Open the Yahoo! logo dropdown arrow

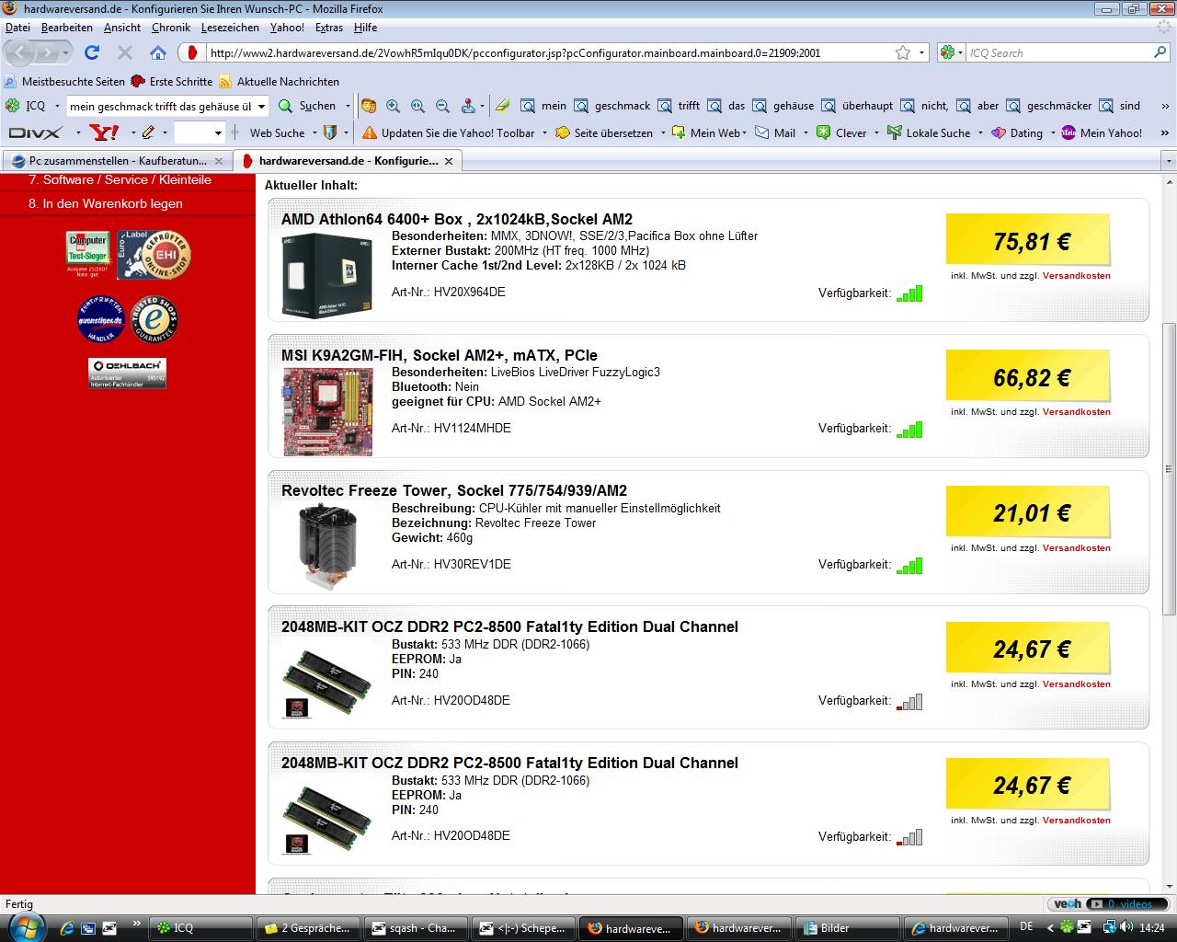128,132
